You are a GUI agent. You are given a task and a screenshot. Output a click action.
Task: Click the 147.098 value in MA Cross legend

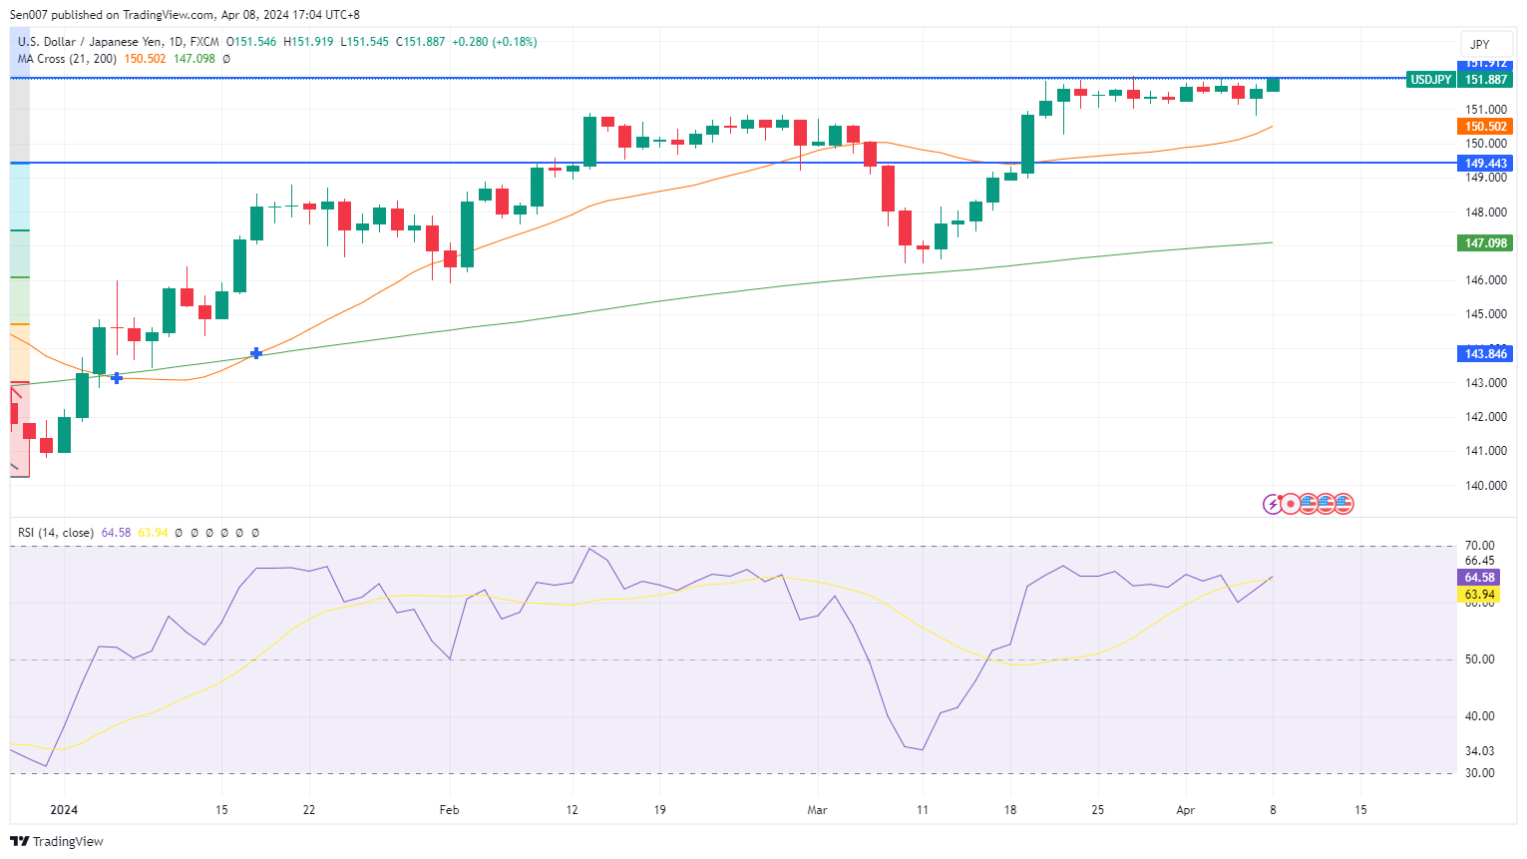coord(194,59)
